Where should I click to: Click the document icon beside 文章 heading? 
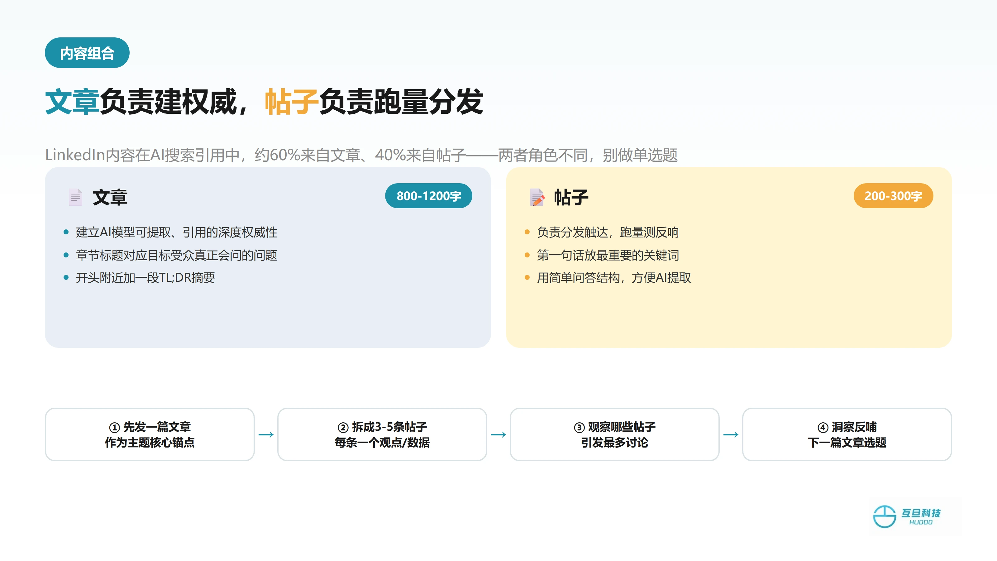click(75, 197)
